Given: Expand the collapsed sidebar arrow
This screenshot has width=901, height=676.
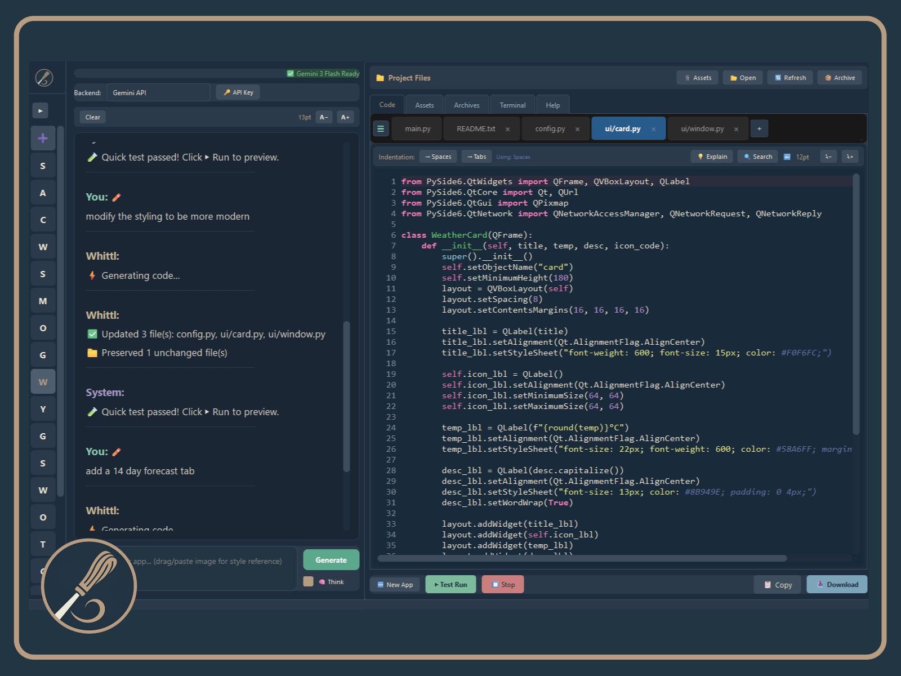Looking at the screenshot, I should (40, 110).
